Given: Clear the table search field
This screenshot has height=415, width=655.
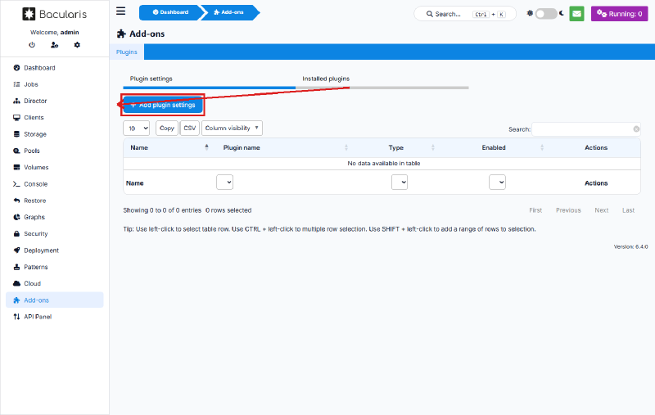Looking at the screenshot, I should 636,129.
